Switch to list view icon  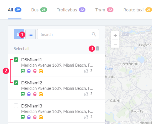pos(31,34)
